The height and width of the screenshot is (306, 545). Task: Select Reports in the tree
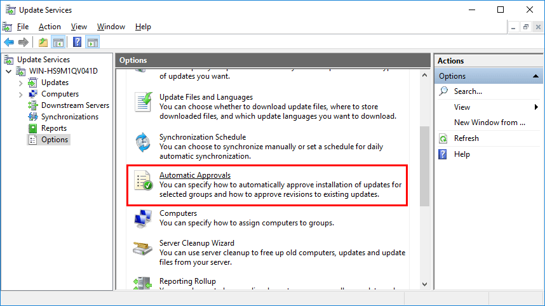click(54, 128)
